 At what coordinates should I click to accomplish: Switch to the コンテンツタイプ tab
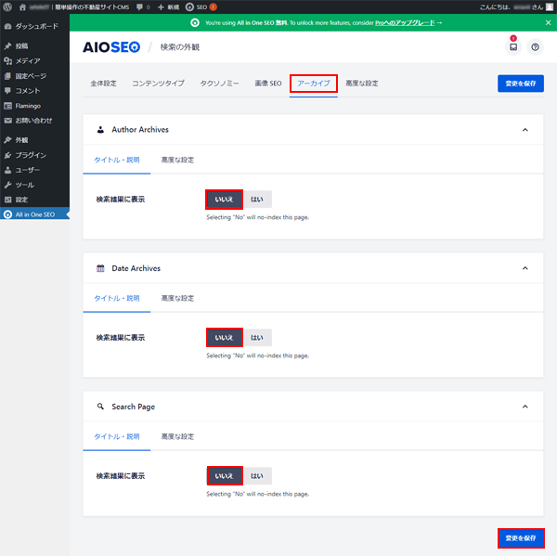click(158, 84)
